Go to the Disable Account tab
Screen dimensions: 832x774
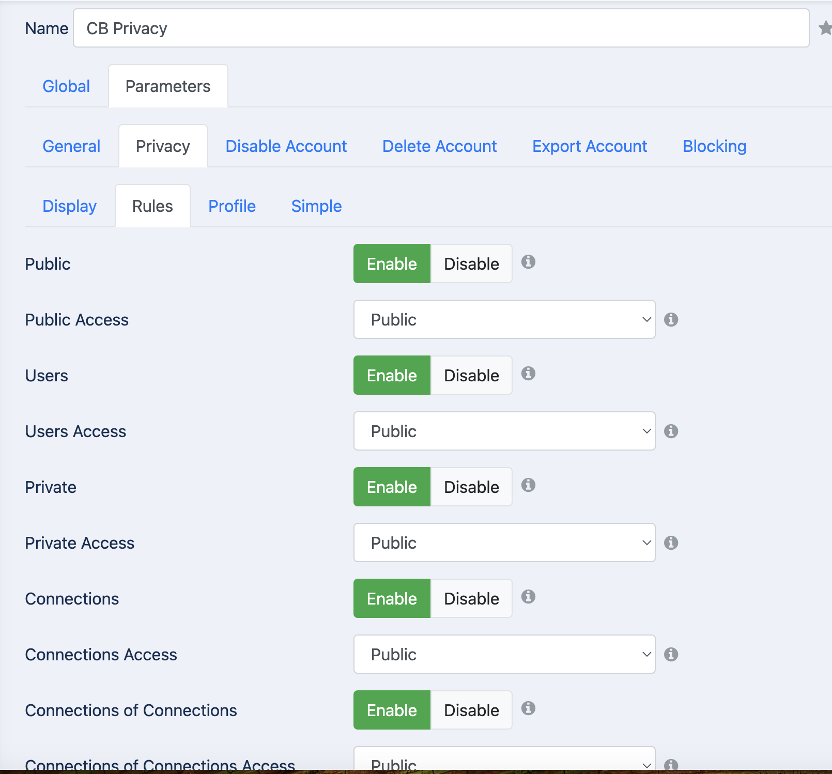coord(286,146)
